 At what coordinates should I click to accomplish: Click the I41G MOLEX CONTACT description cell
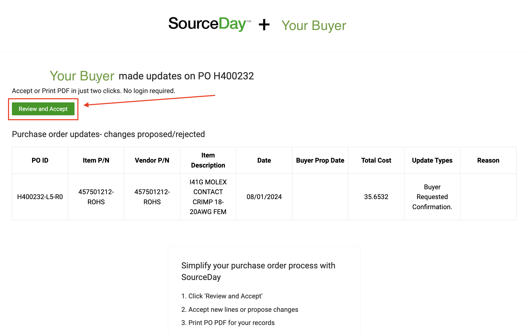pos(208,197)
